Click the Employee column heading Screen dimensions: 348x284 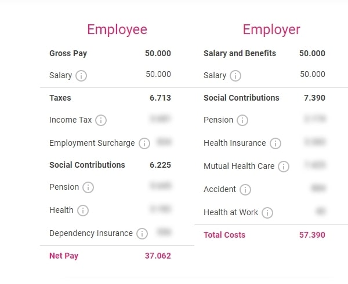[x=117, y=30]
